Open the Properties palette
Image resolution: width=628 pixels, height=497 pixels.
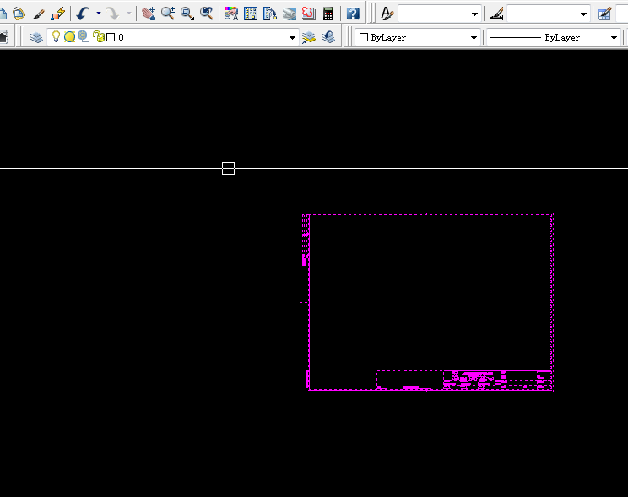[231, 14]
